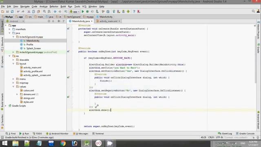Open Chrome from the Windows taskbar

click(x=63, y=143)
